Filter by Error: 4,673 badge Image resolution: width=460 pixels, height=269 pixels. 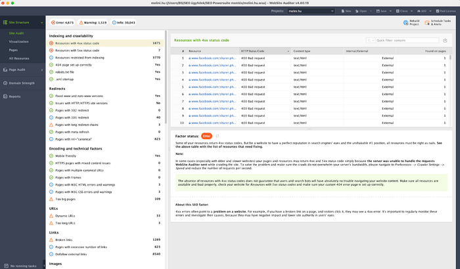(62, 22)
